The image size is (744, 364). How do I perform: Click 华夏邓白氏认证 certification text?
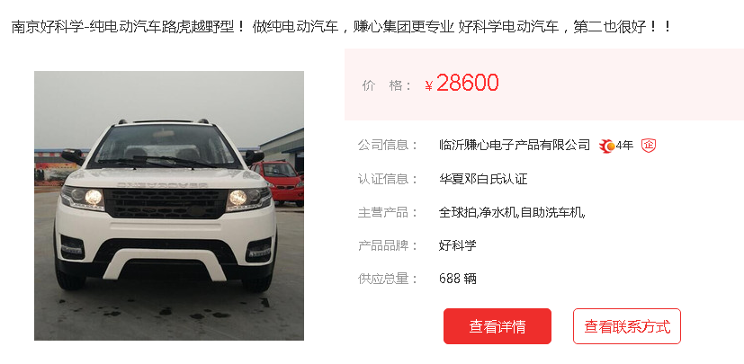[483, 179]
